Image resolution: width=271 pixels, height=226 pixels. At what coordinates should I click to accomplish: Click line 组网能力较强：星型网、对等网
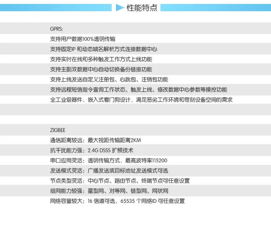click(x=109, y=191)
